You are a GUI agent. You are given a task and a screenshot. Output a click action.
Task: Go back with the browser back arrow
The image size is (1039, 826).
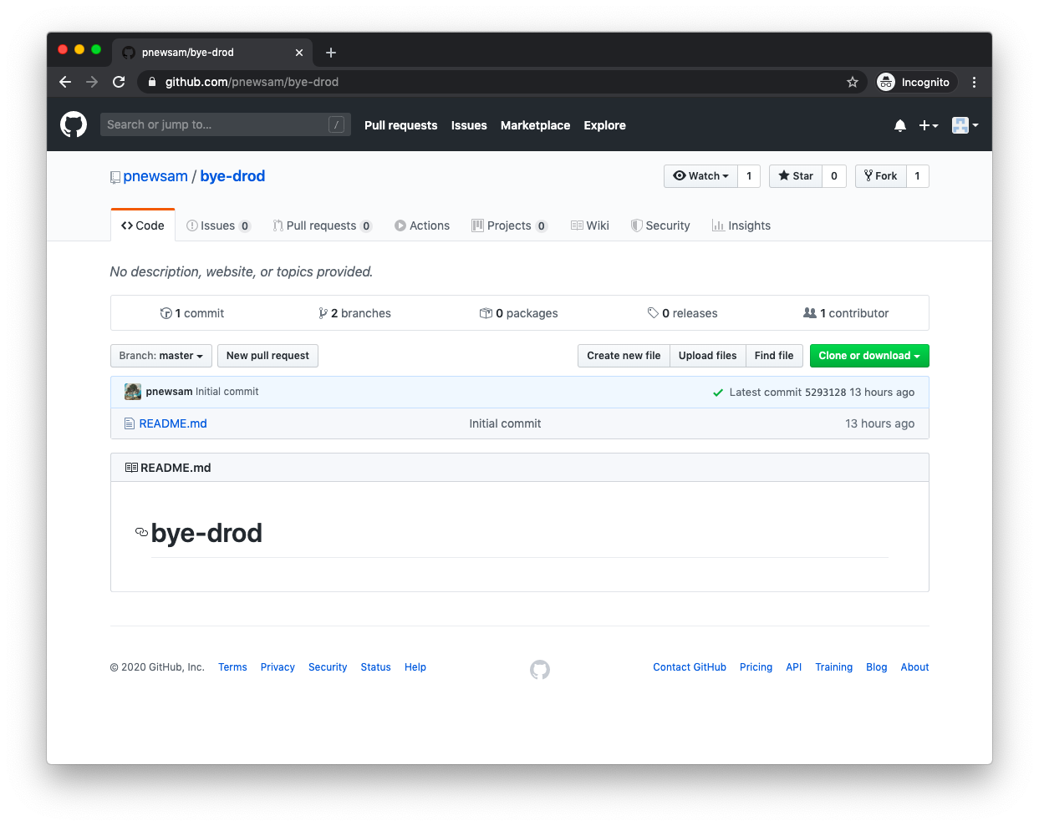[65, 82]
